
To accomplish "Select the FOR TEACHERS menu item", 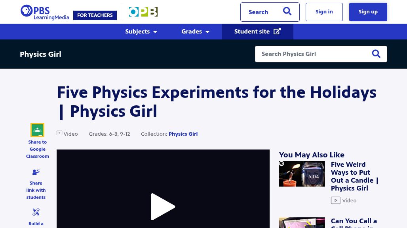I will [95, 15].
